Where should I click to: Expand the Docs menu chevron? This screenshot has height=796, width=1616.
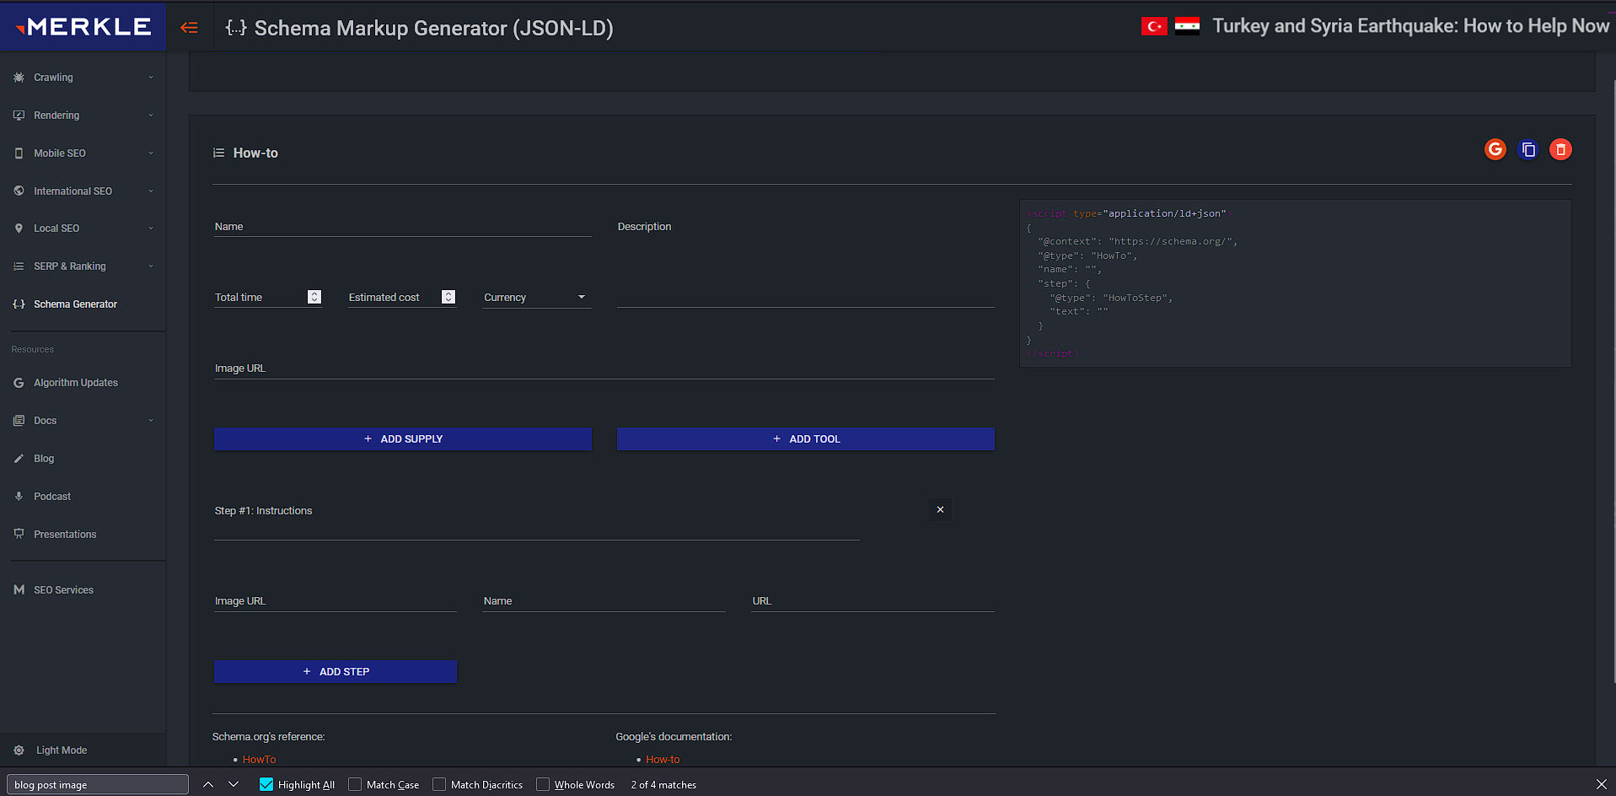point(151,420)
